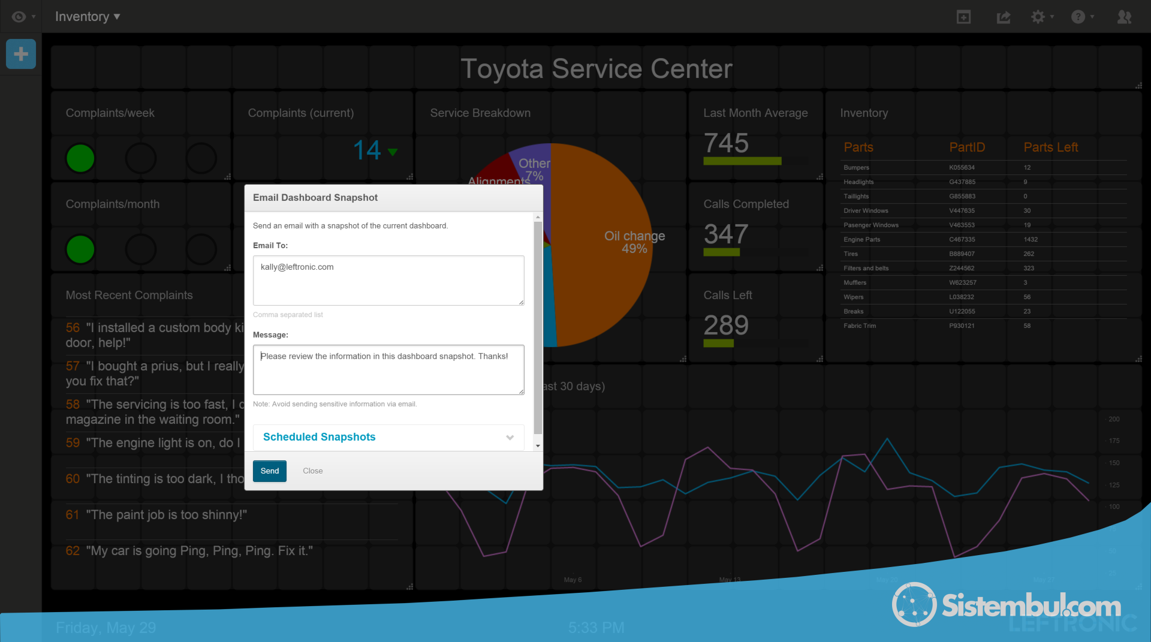This screenshot has width=1151, height=642.
Task: Expand the Scheduled Snapshots section
Action: (388, 437)
